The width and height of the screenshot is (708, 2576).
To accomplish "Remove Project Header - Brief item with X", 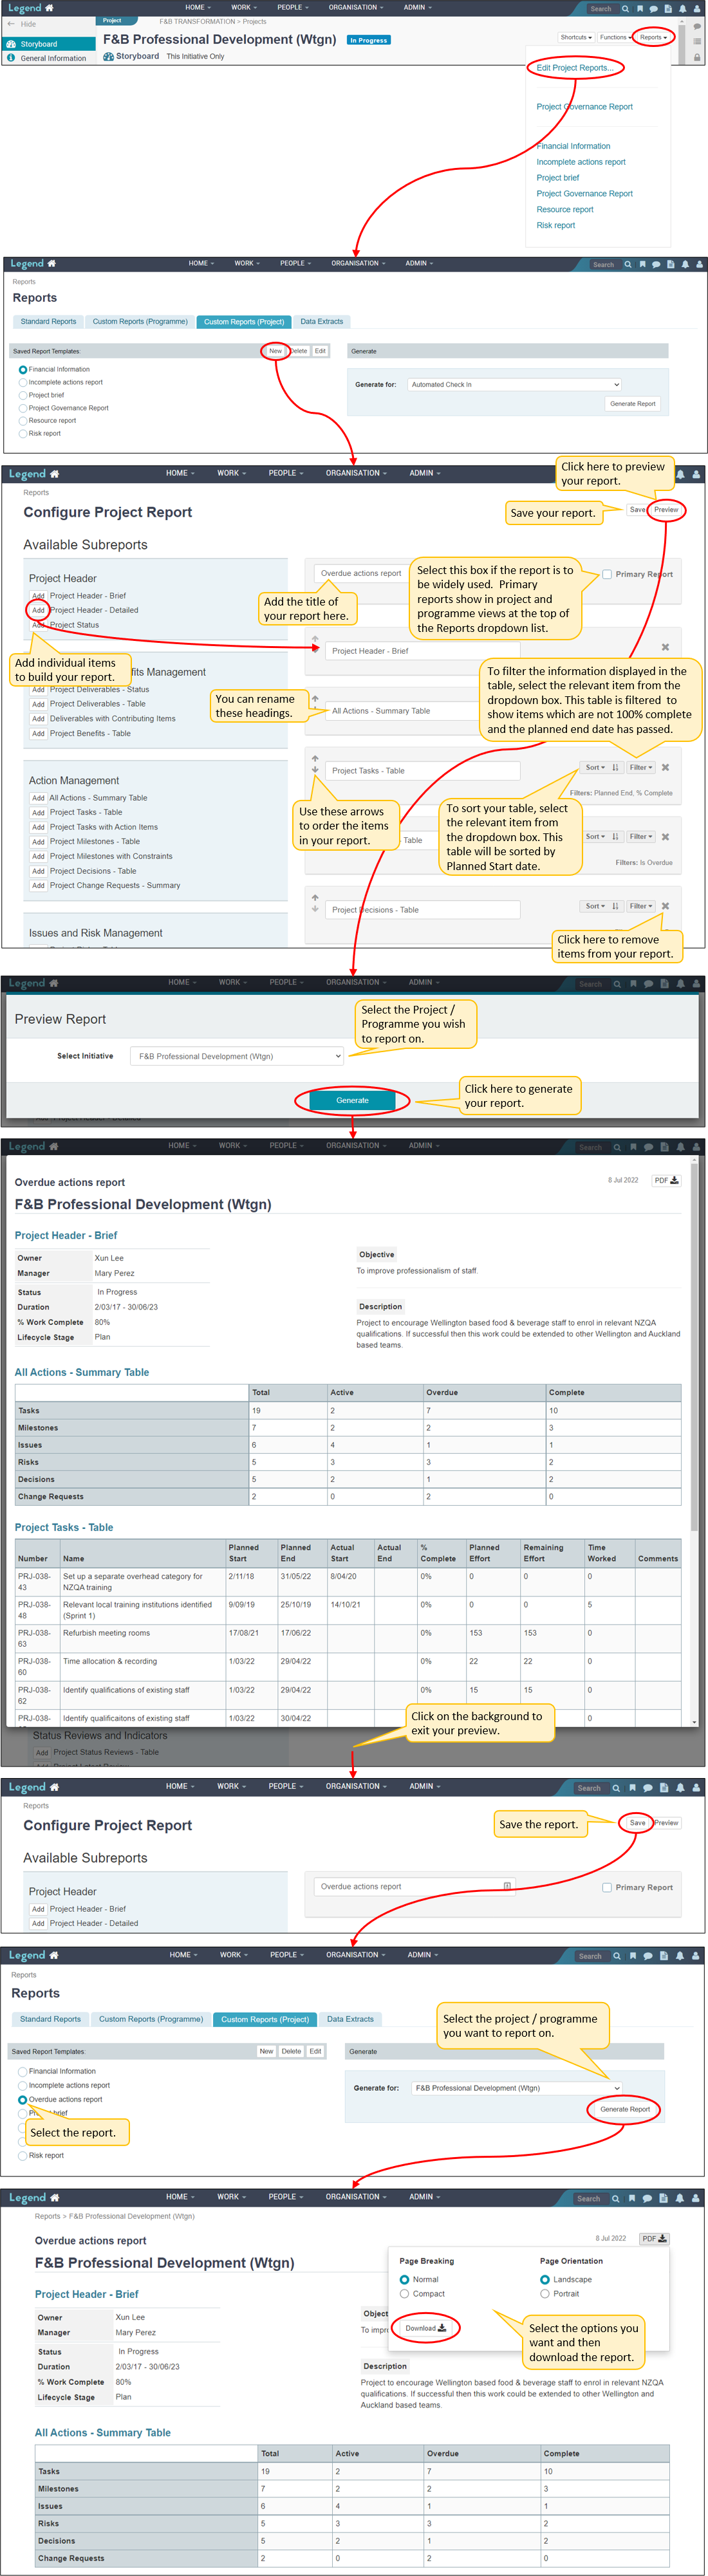I will point(665,647).
